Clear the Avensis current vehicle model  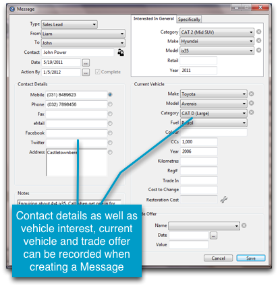(251, 103)
